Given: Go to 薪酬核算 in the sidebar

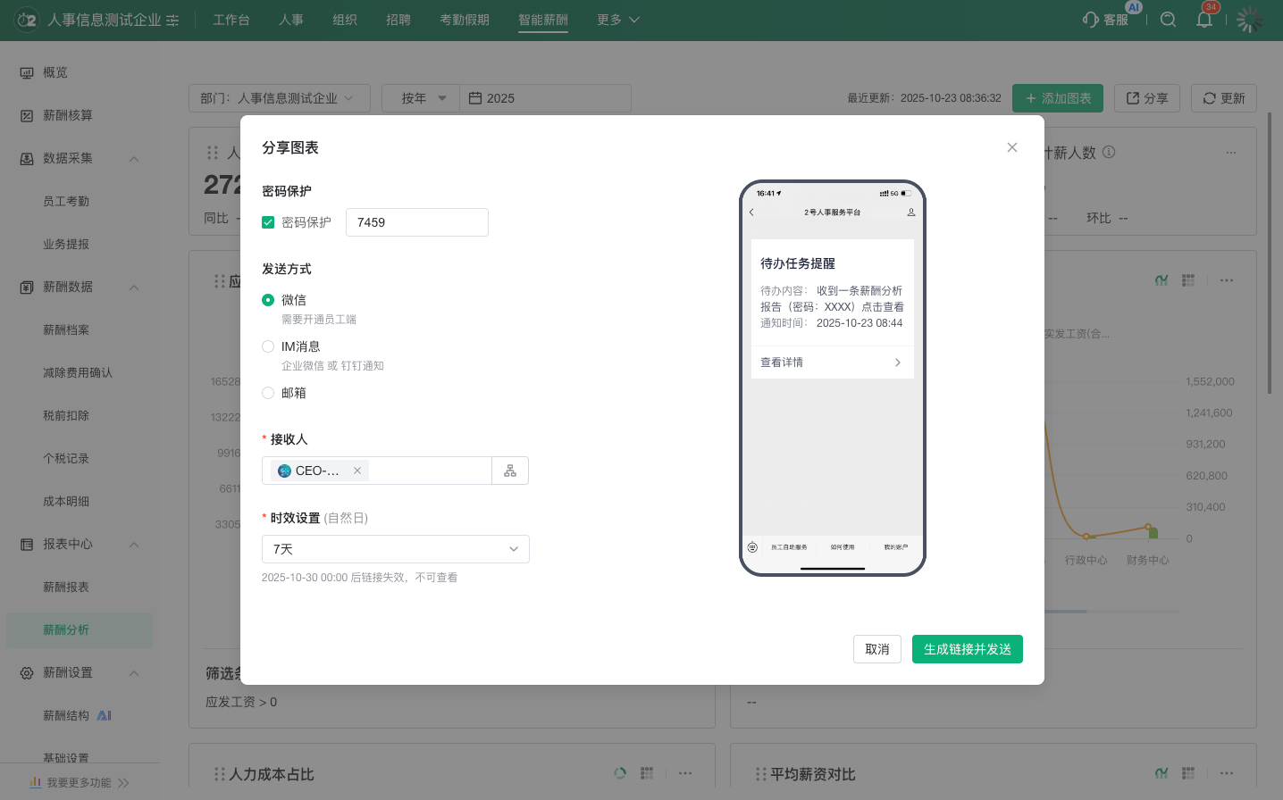Looking at the screenshot, I should click(68, 115).
